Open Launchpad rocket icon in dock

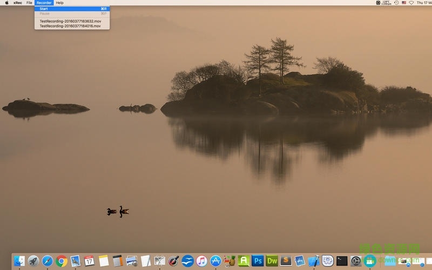(33, 261)
